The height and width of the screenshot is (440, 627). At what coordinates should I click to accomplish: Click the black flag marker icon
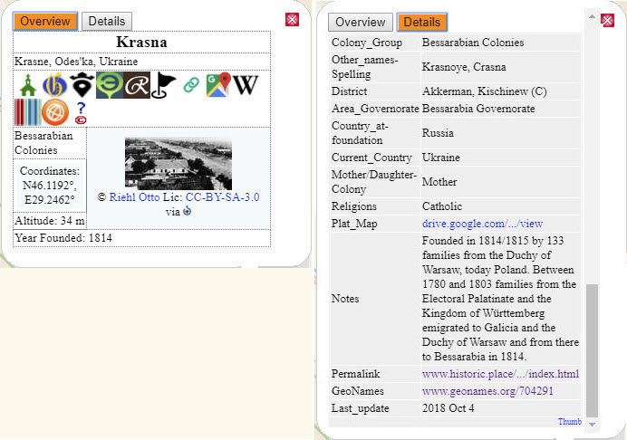click(164, 85)
